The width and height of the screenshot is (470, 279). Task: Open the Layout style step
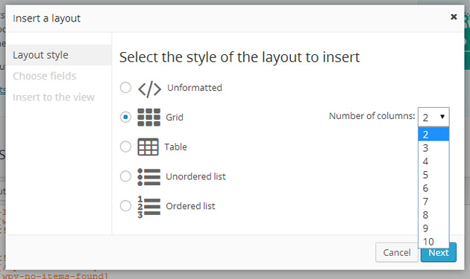coord(59,55)
